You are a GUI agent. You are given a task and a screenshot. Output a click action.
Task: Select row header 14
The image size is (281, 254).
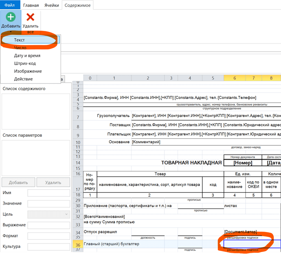point(78,163)
